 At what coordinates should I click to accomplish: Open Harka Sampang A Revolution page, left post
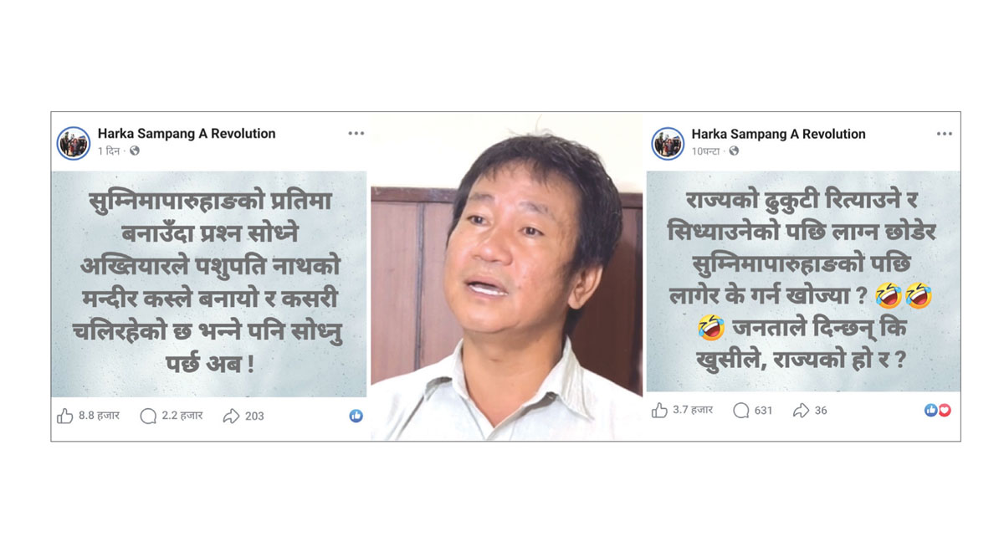[187, 133]
